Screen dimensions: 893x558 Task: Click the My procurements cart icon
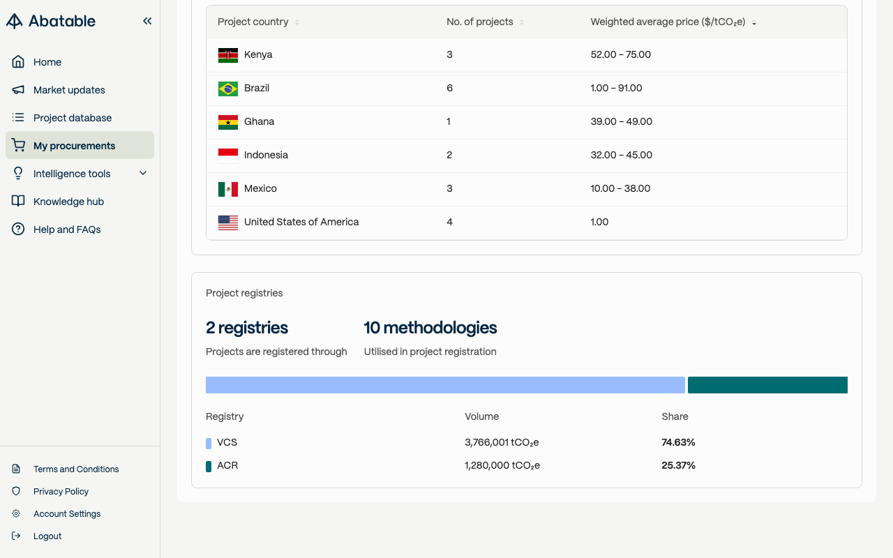pos(18,146)
